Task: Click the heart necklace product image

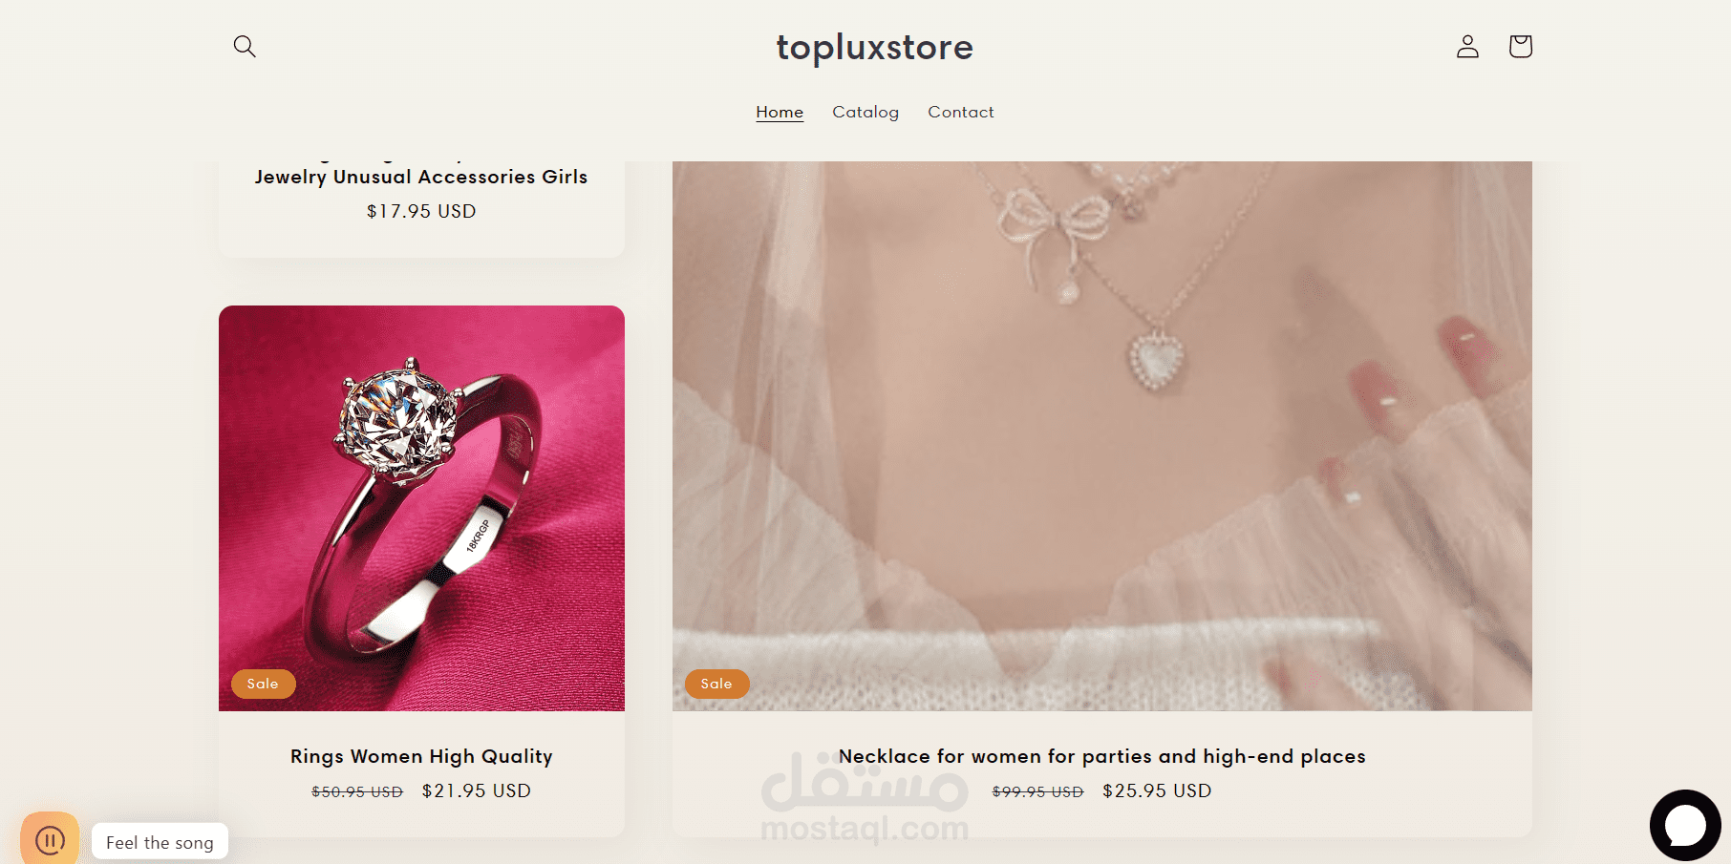Action: [x=1102, y=435]
